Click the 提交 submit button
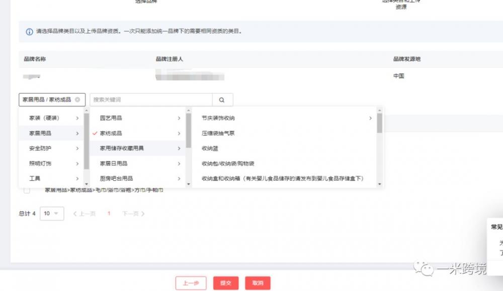Image resolution: width=503 pixels, height=291 pixels. point(225,283)
